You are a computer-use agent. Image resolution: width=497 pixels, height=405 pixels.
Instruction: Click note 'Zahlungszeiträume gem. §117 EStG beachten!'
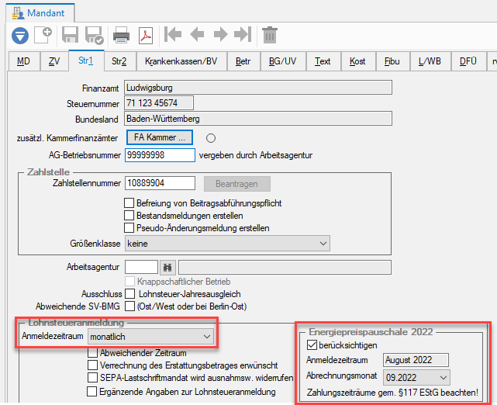(392, 393)
